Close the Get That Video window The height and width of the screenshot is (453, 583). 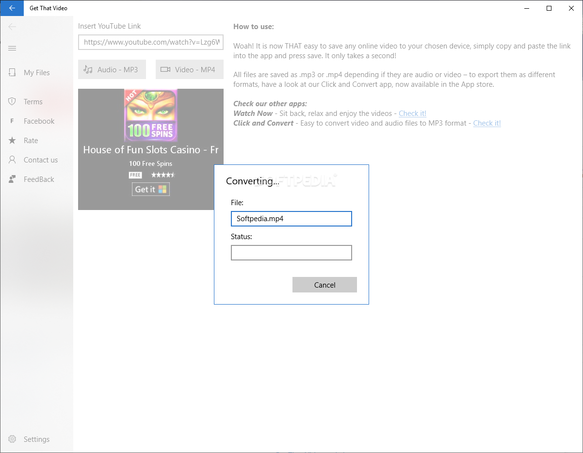(x=571, y=8)
